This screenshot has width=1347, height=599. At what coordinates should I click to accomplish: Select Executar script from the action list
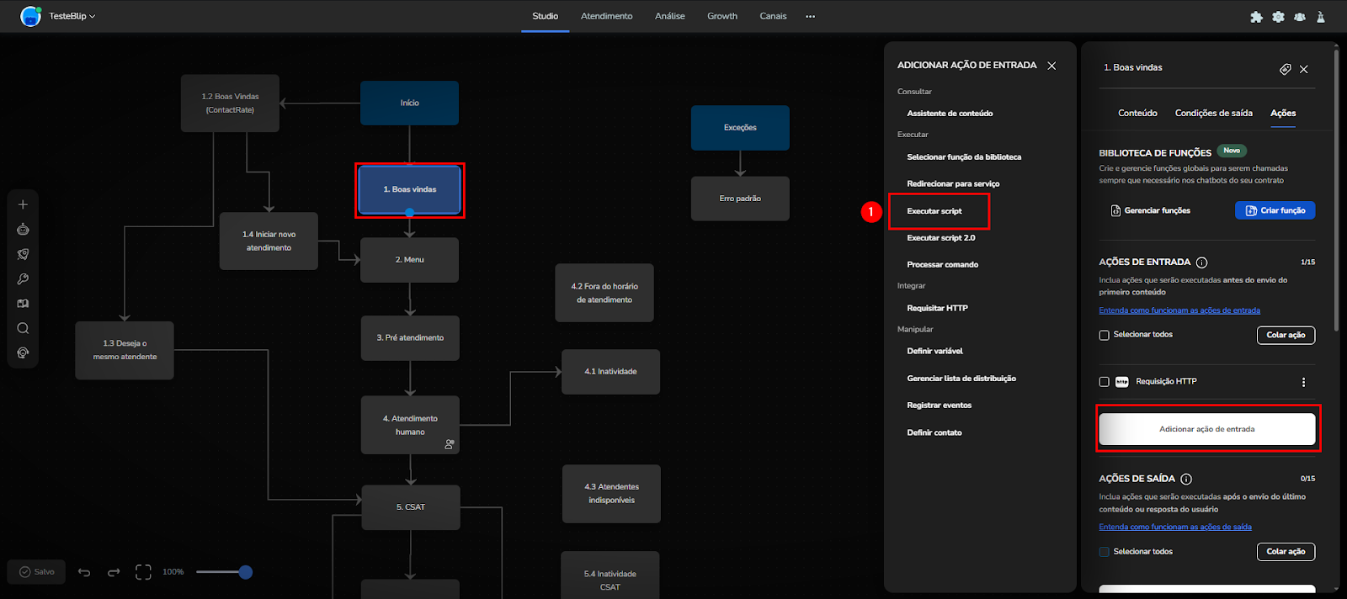tap(934, 211)
